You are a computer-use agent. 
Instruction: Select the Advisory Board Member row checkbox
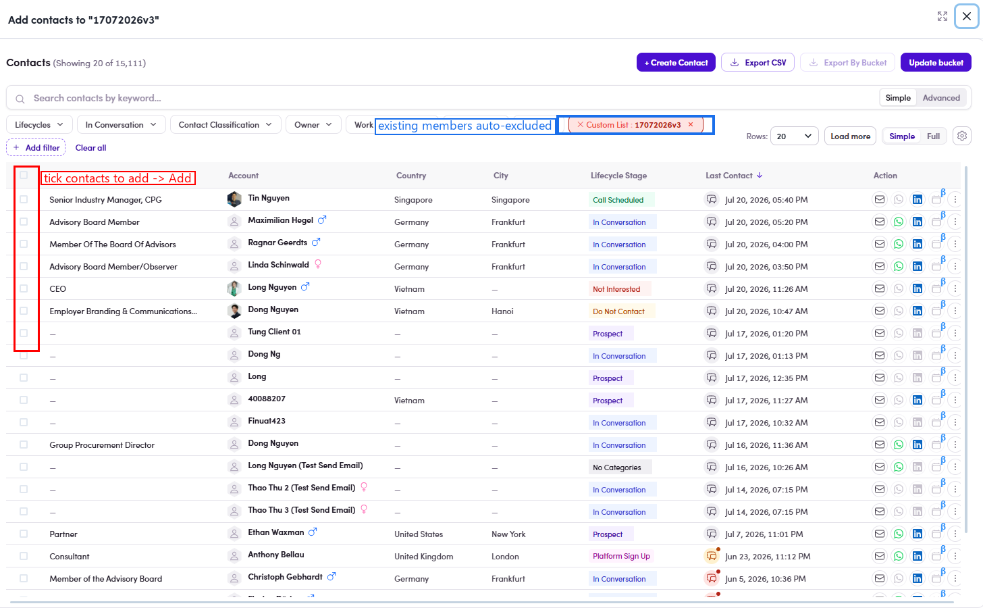click(x=24, y=222)
